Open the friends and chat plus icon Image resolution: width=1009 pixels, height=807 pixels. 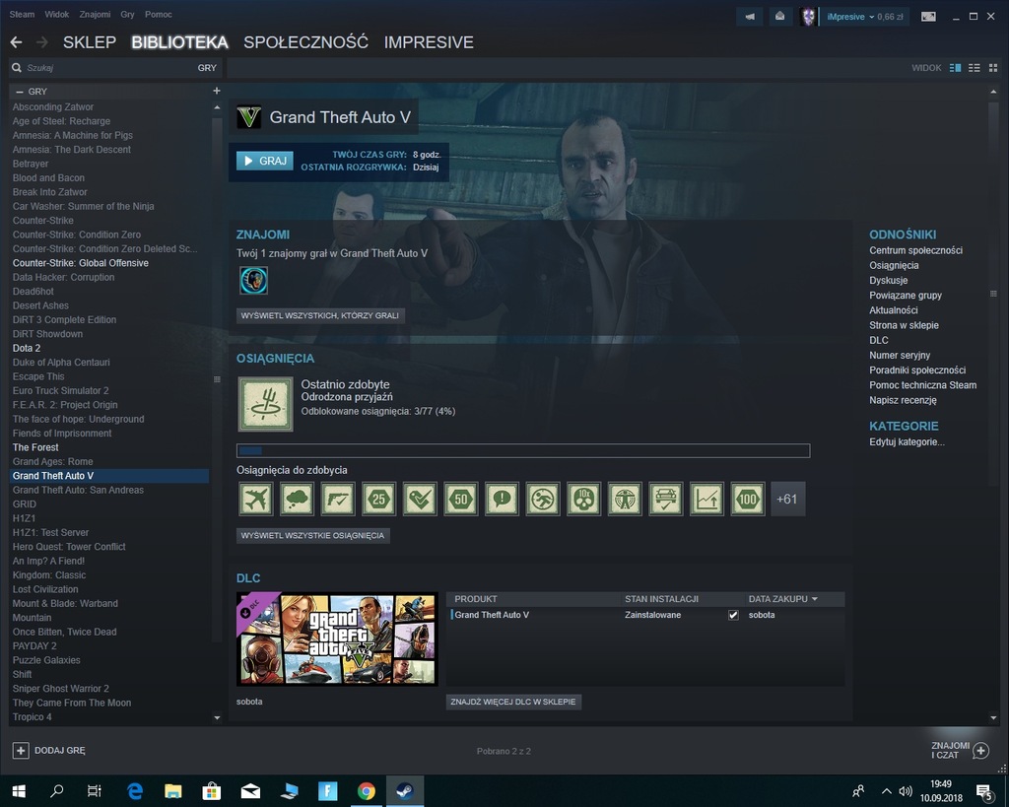click(980, 751)
